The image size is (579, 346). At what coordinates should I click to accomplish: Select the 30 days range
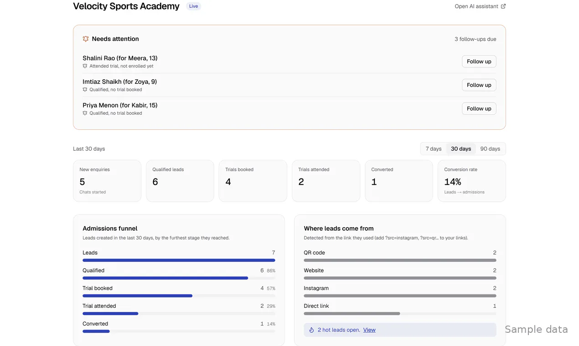tap(461, 149)
